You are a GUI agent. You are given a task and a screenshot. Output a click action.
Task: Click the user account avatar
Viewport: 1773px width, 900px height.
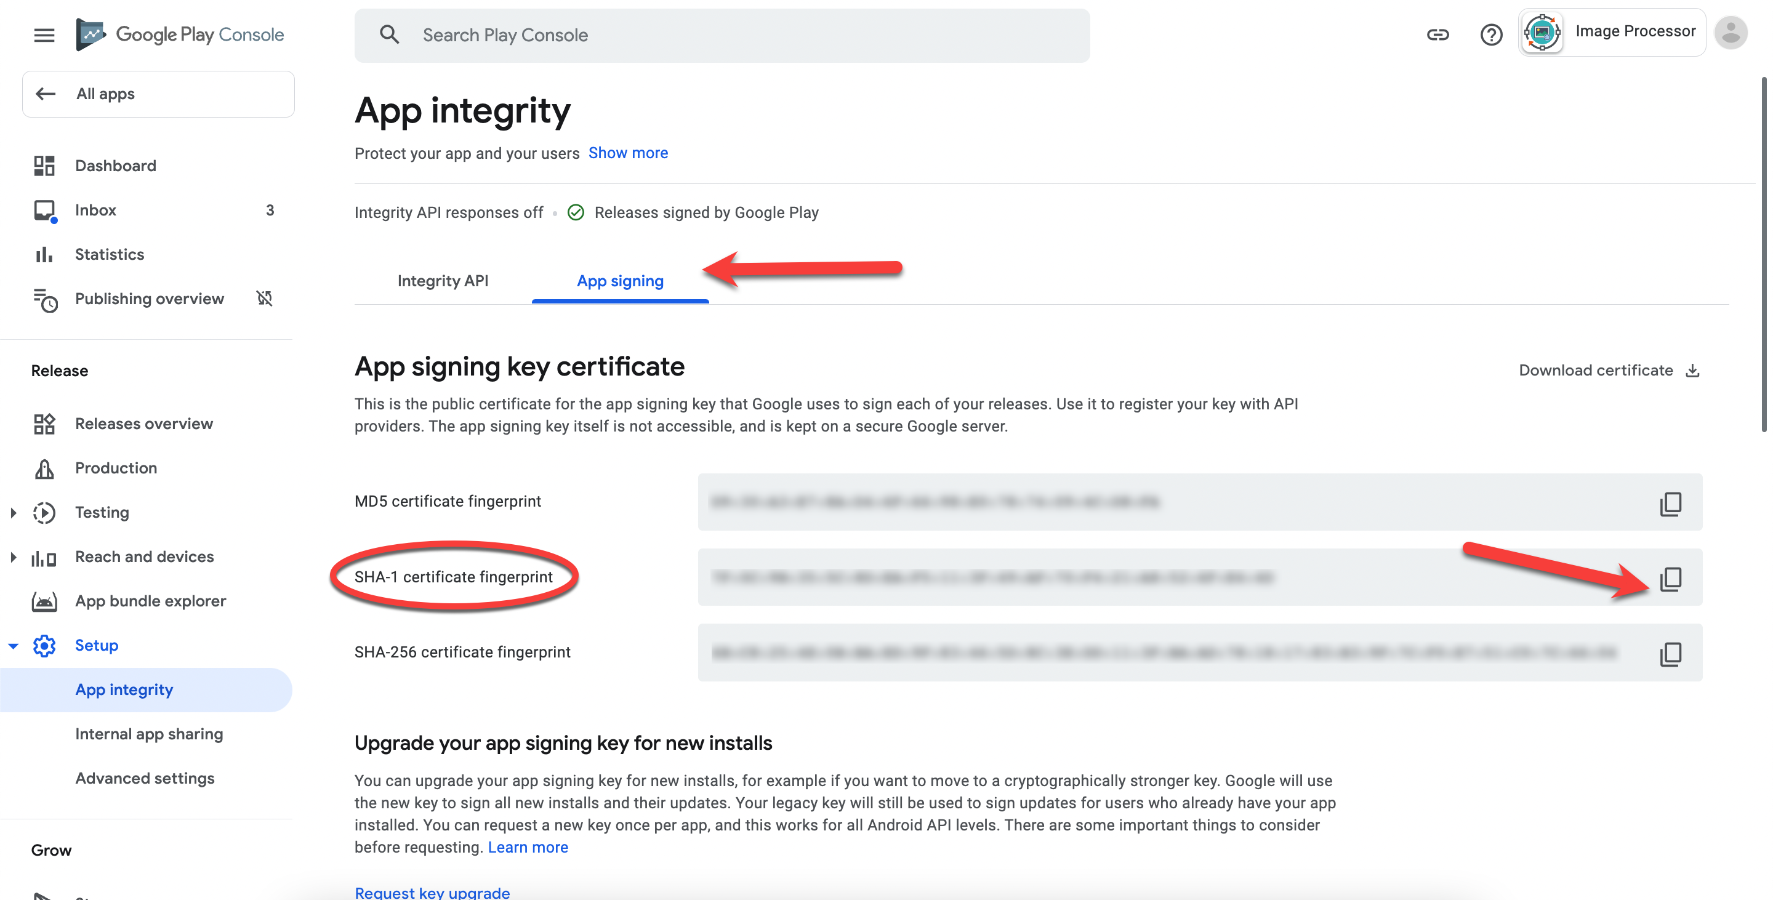click(x=1731, y=31)
